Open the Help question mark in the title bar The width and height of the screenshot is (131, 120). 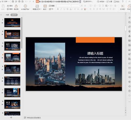point(123,2)
